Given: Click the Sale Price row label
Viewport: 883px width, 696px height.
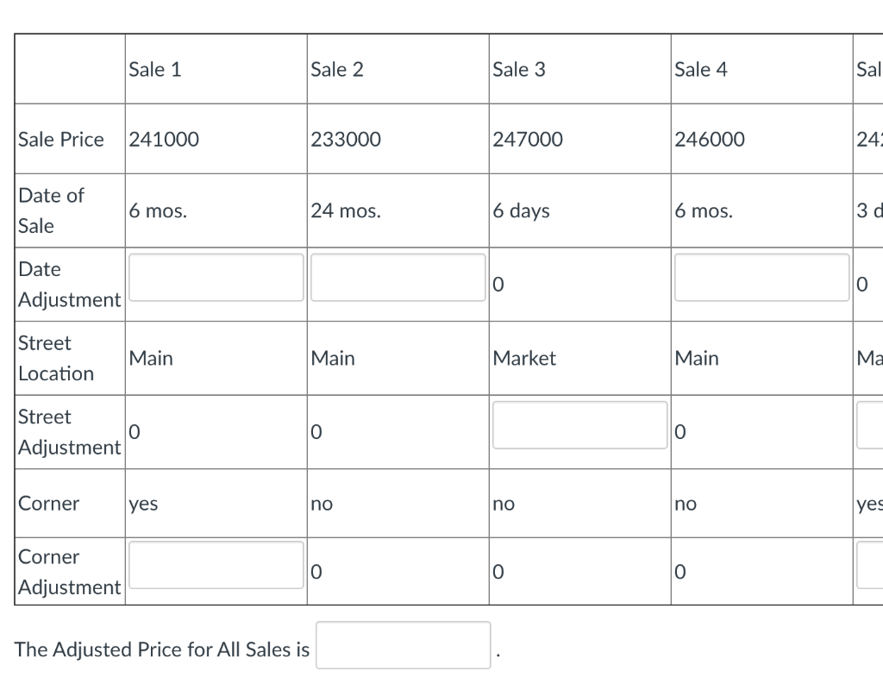Looking at the screenshot, I should pyautogui.click(x=58, y=138).
